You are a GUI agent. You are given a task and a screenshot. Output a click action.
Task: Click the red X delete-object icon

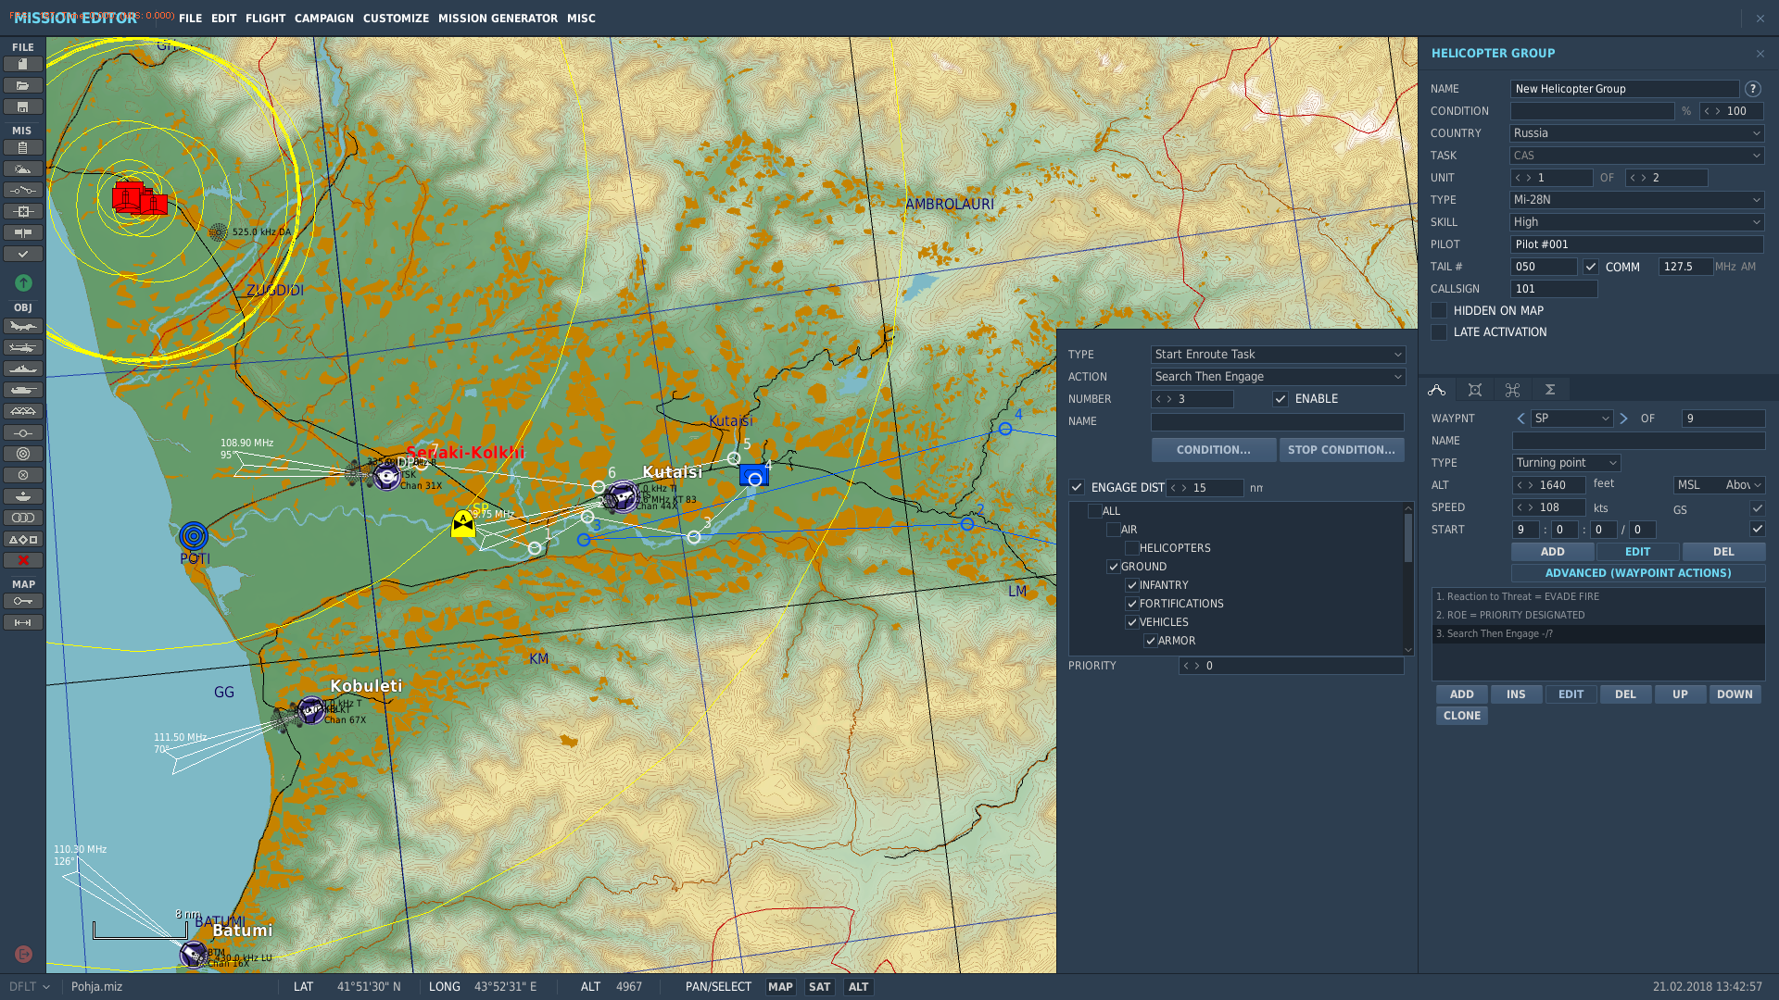[22, 560]
